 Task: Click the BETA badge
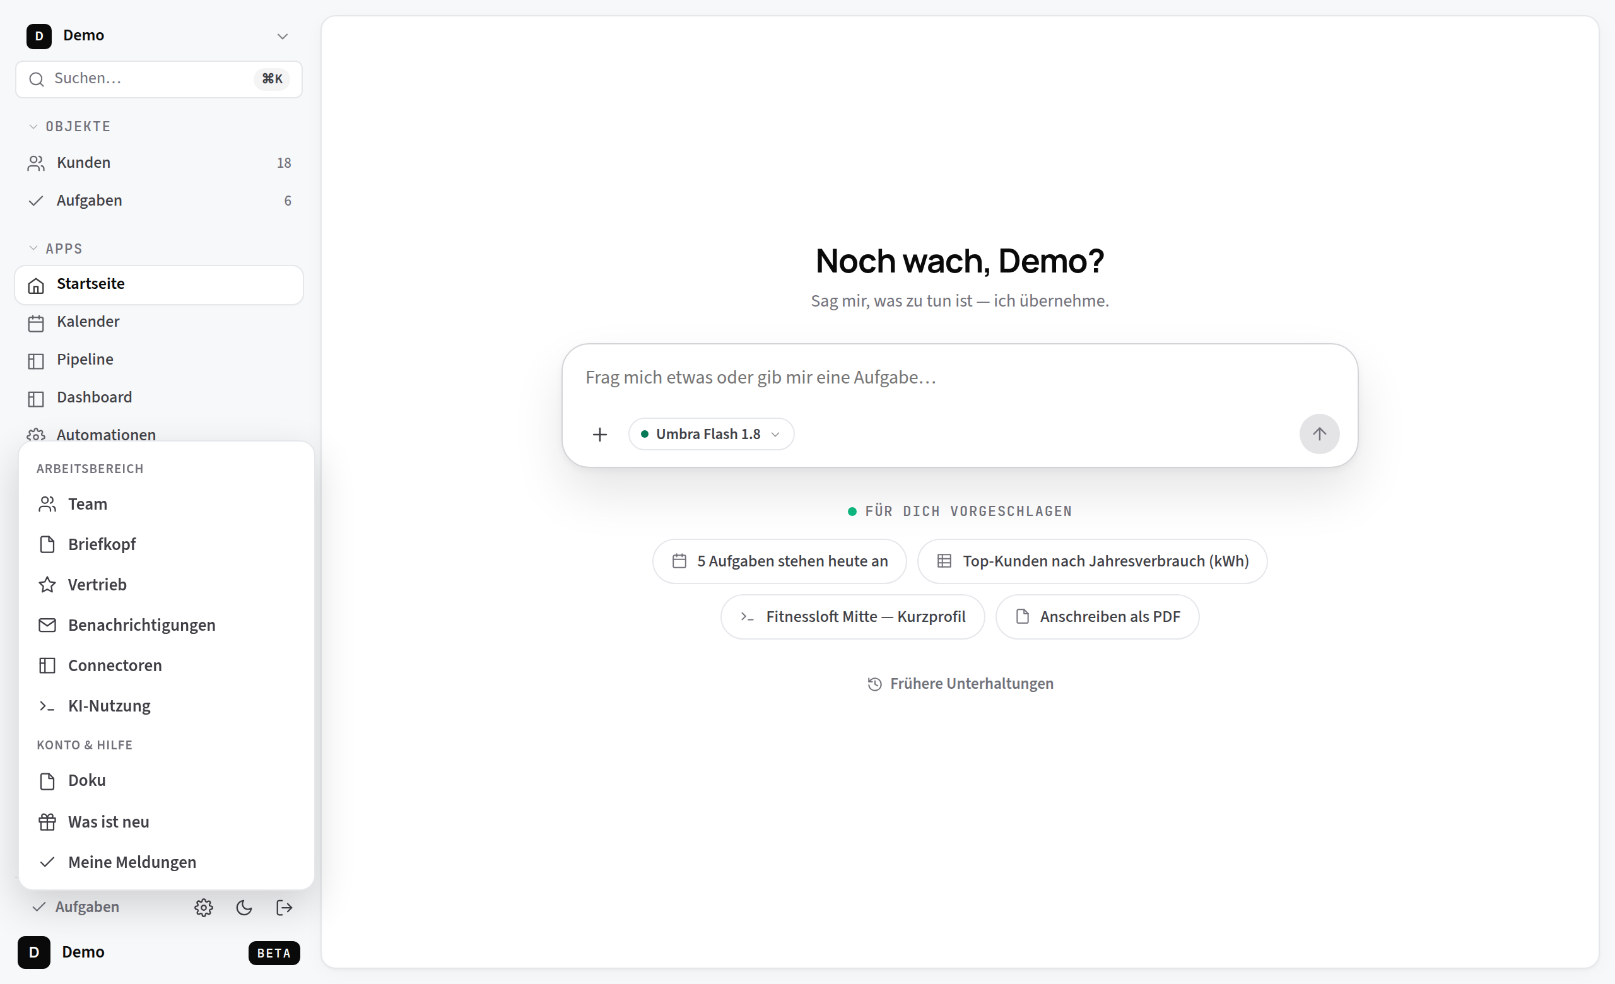point(274,953)
